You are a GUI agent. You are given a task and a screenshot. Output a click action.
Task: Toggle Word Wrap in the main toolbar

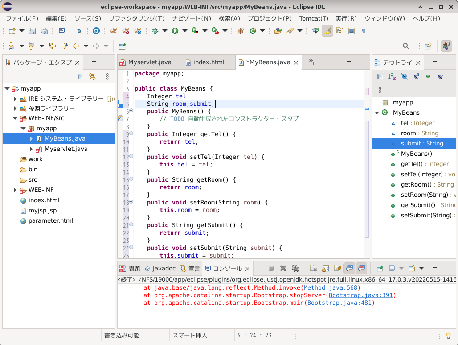point(339,31)
